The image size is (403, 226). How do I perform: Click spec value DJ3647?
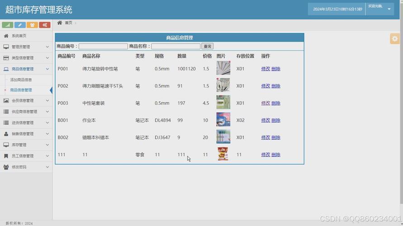[162, 137]
